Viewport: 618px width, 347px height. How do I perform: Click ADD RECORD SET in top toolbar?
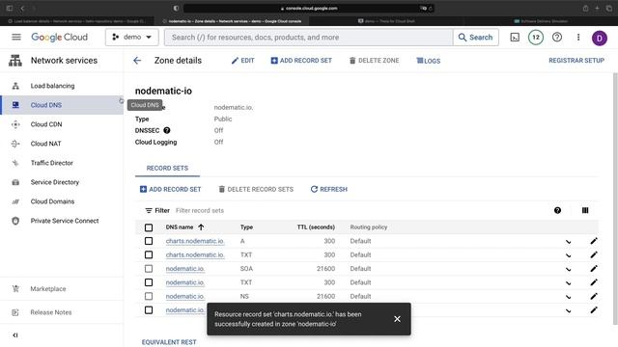click(301, 61)
